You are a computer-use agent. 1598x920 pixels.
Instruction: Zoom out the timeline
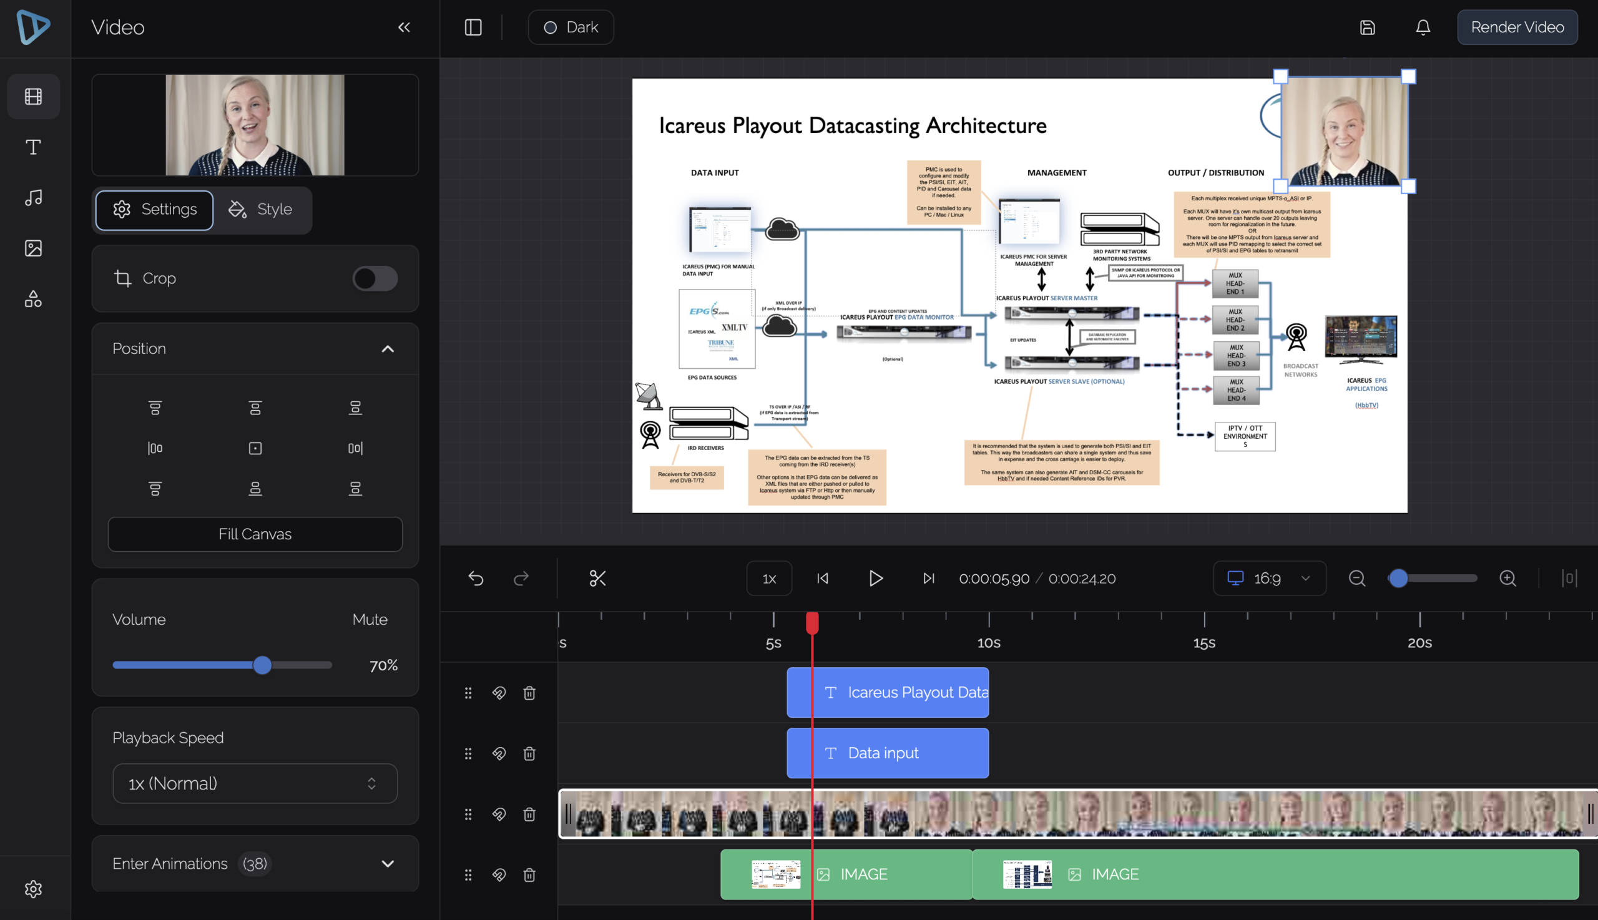point(1357,578)
